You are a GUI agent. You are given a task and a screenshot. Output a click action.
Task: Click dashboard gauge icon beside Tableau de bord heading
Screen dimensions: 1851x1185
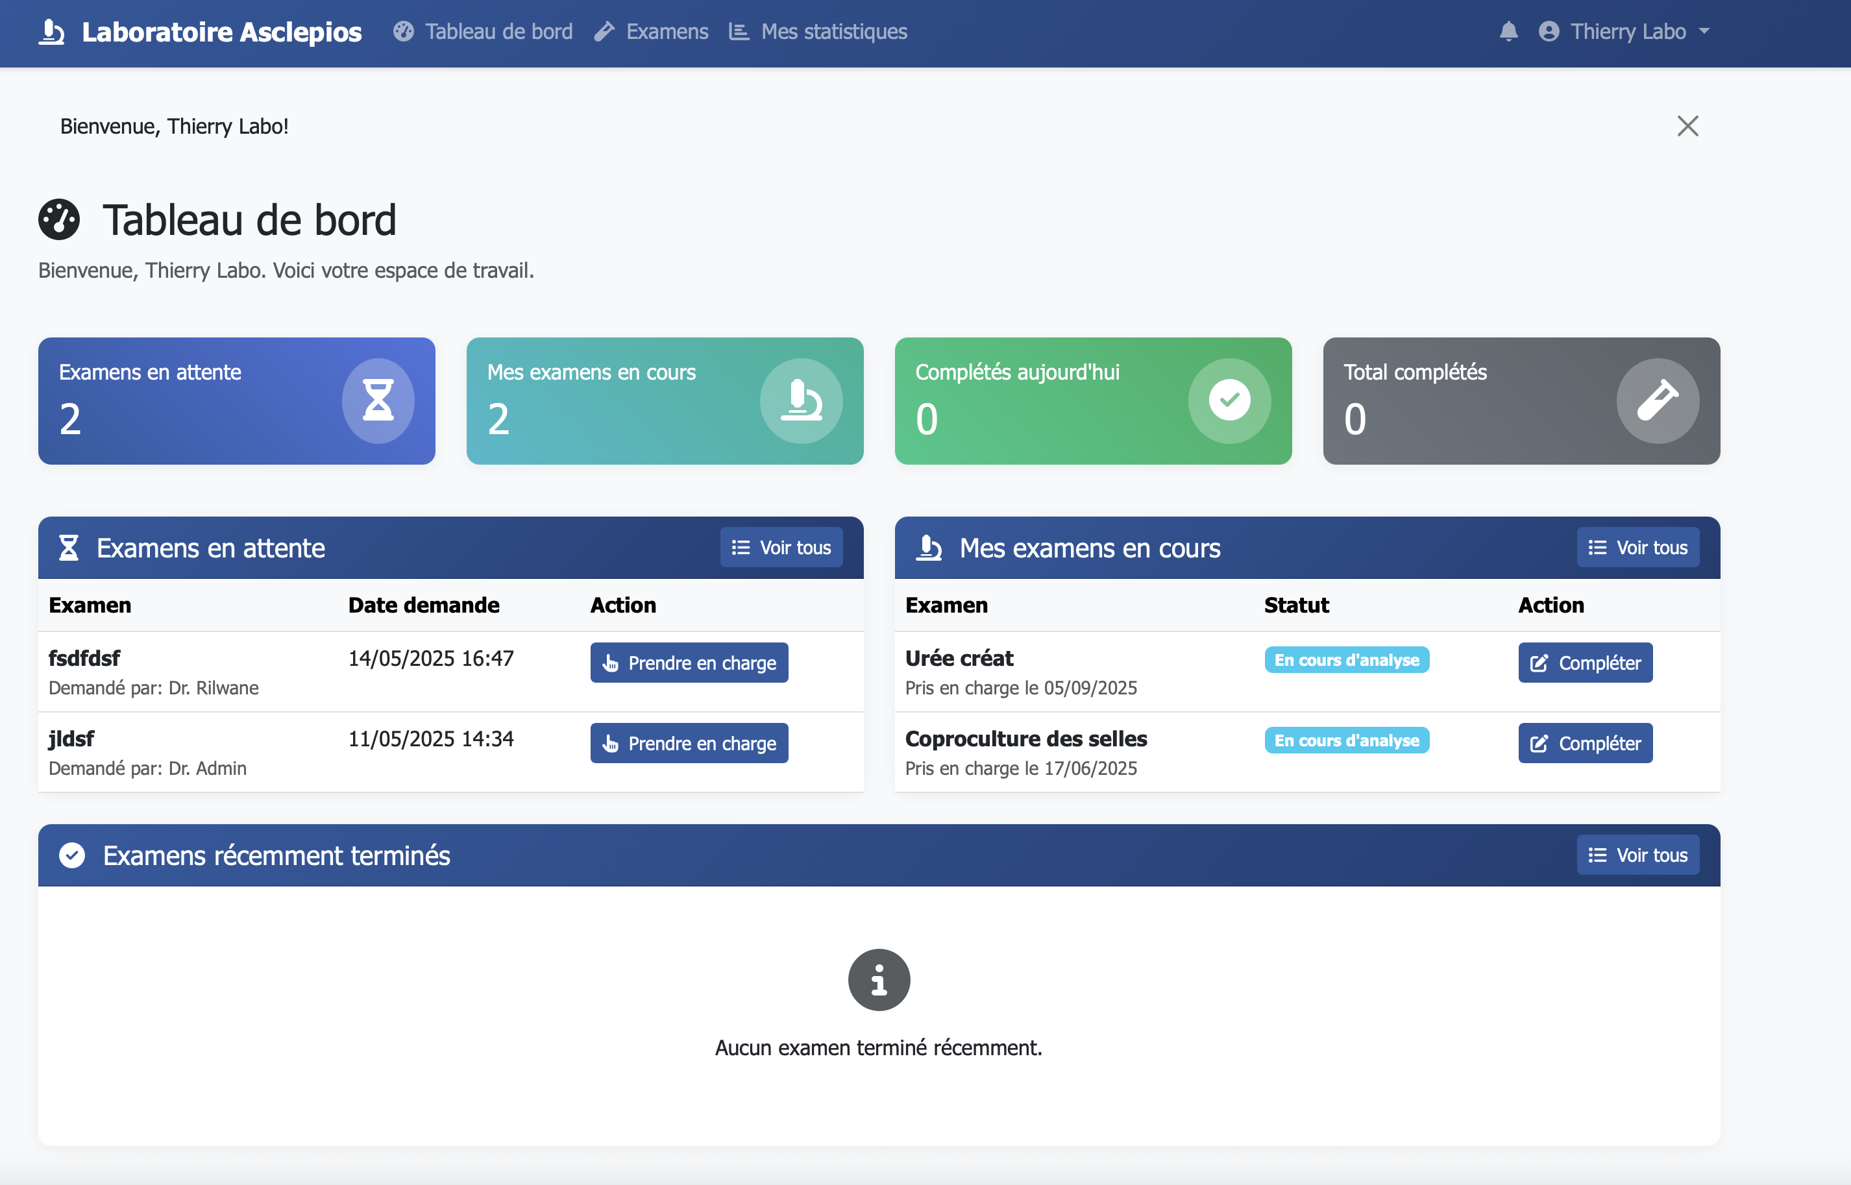[59, 220]
